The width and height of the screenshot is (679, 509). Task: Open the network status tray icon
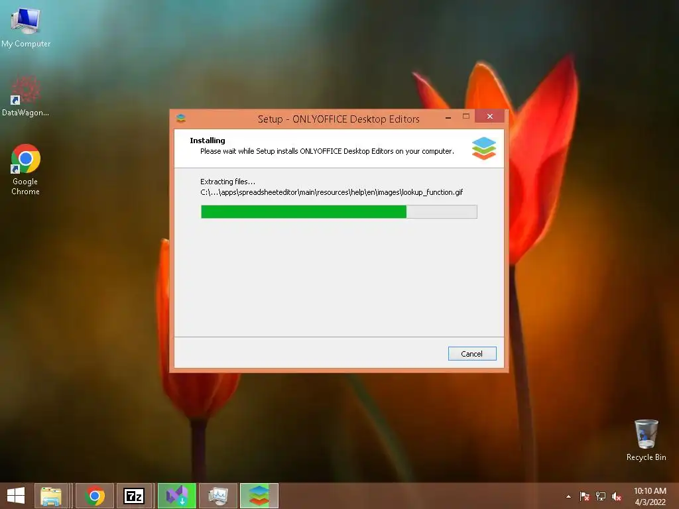click(x=601, y=496)
